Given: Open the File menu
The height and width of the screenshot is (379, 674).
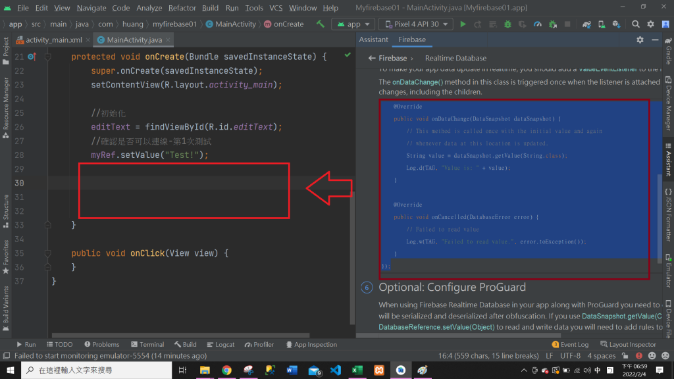Looking at the screenshot, I should [x=23, y=8].
